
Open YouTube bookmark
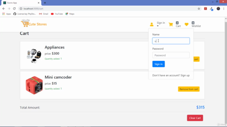click(57, 14)
